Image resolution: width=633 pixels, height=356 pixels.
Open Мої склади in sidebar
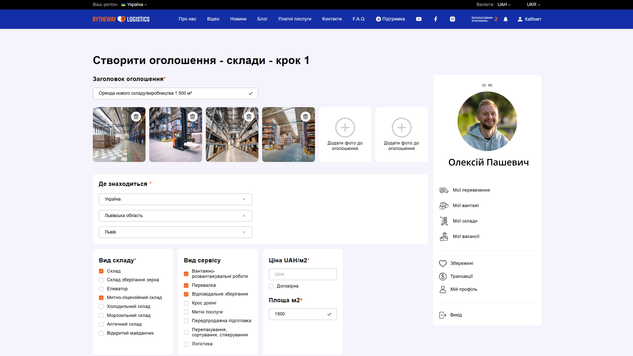[x=465, y=221]
